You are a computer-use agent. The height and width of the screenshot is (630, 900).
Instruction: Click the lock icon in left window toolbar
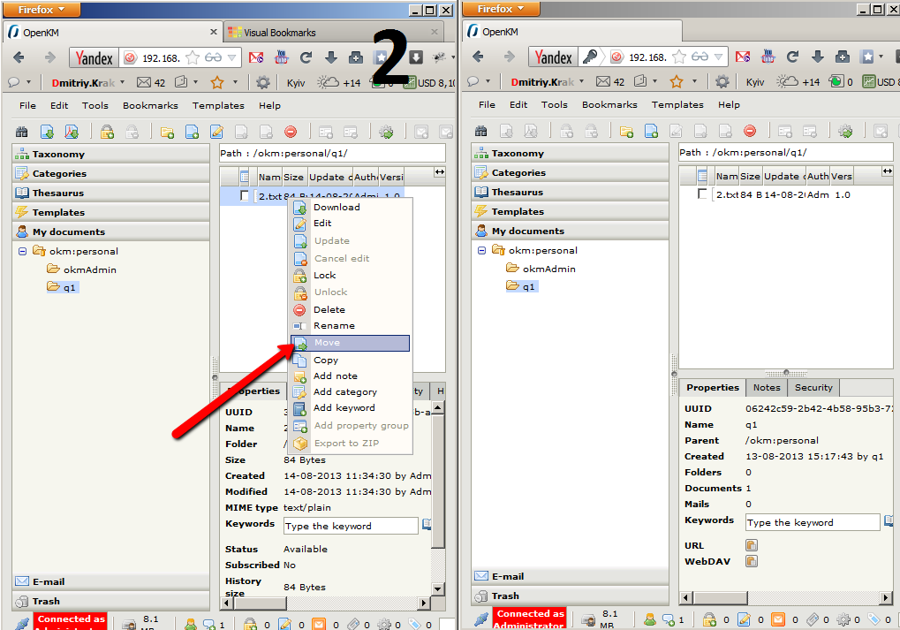tap(107, 133)
